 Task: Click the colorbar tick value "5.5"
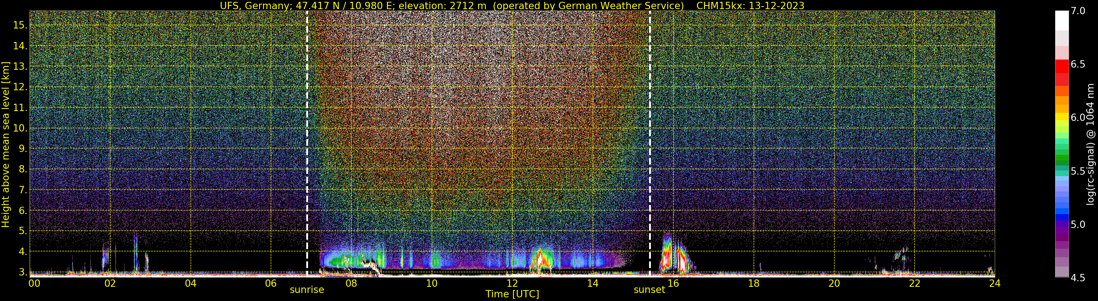tap(1078, 171)
